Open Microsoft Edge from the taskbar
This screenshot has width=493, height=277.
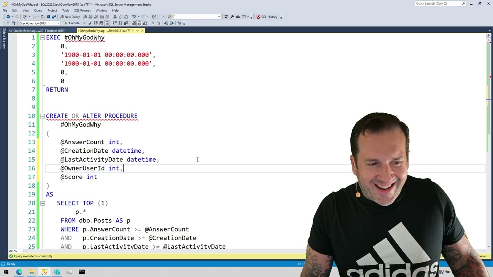(x=19, y=272)
